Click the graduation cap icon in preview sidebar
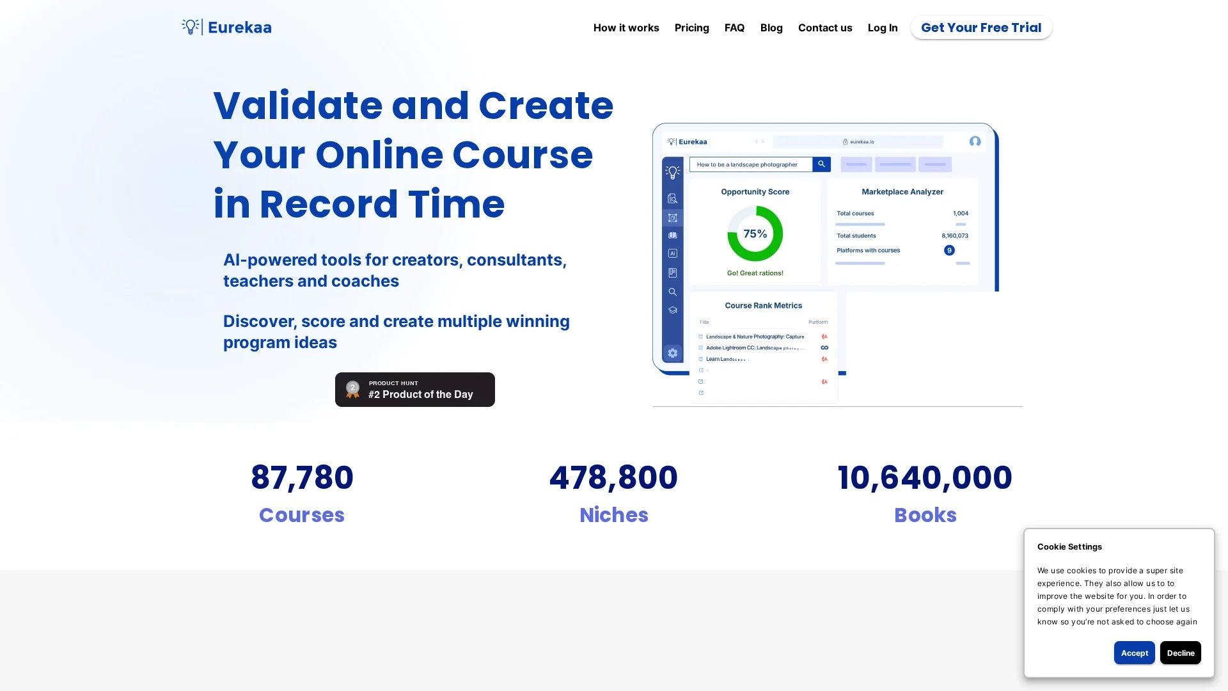The height and width of the screenshot is (691, 1228). [672, 310]
